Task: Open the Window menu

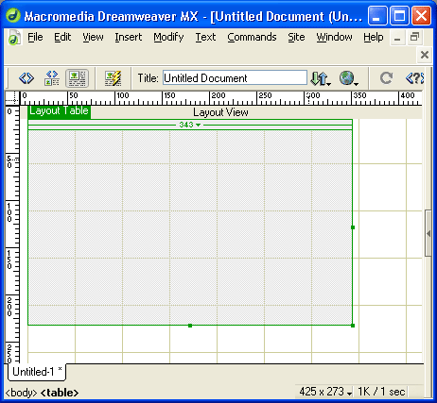Action: [334, 37]
